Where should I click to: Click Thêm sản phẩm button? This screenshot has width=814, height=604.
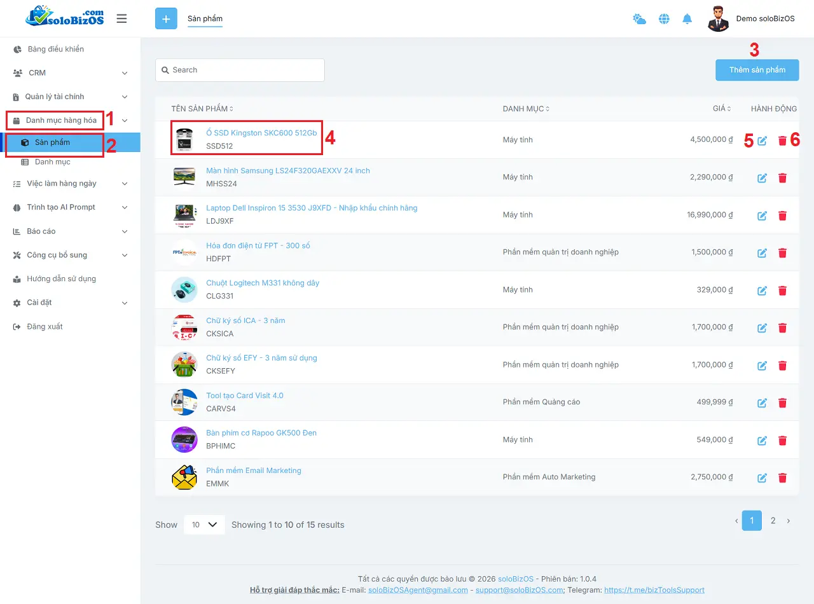pyautogui.click(x=757, y=70)
